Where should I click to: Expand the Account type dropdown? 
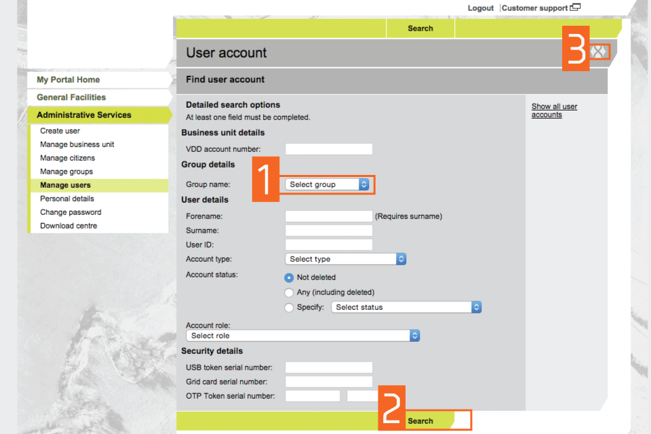345,259
